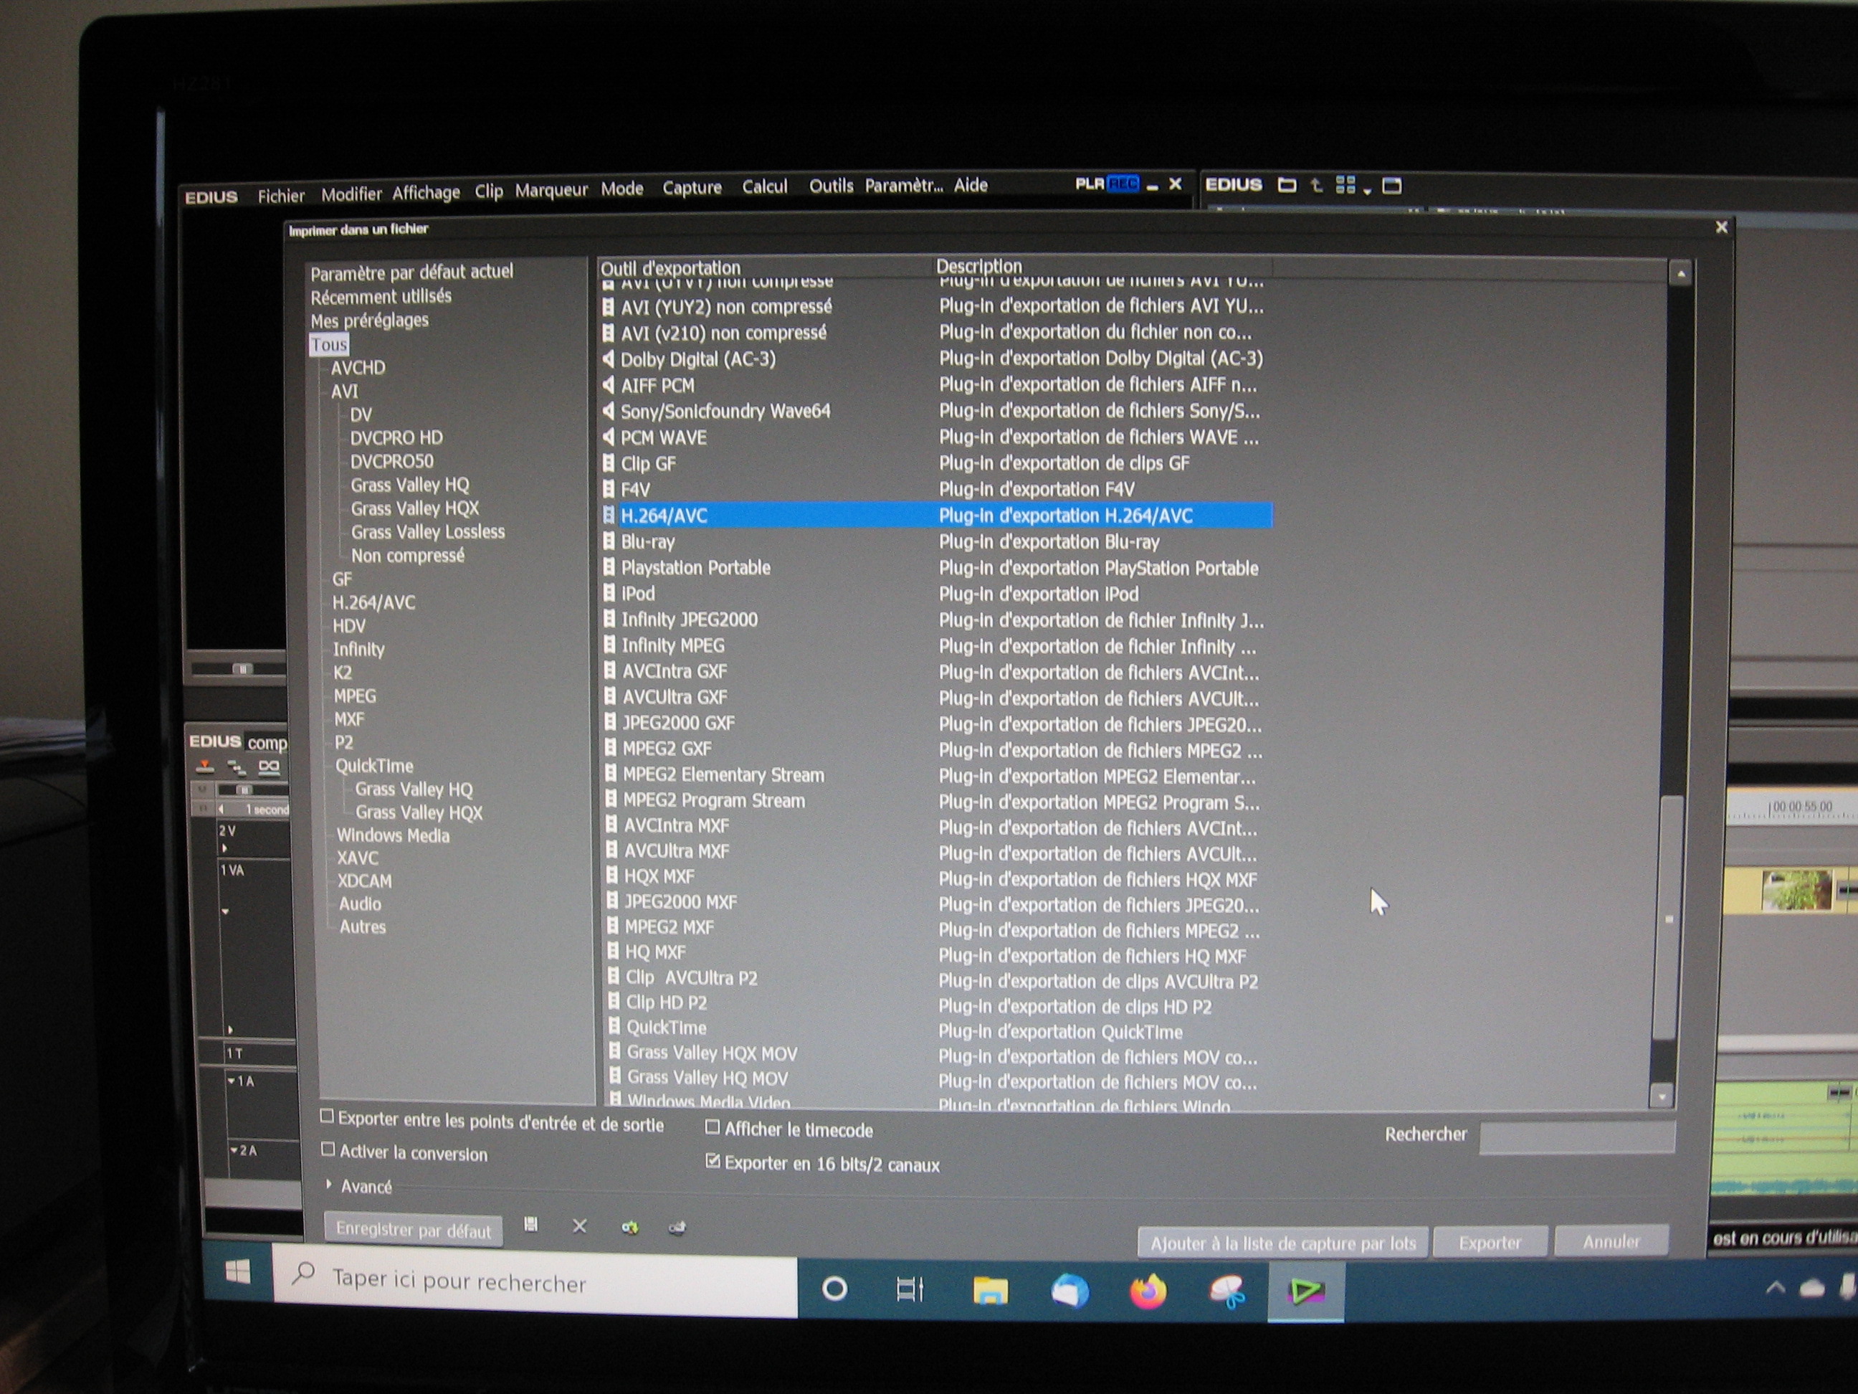Open the Capture menu

click(691, 187)
